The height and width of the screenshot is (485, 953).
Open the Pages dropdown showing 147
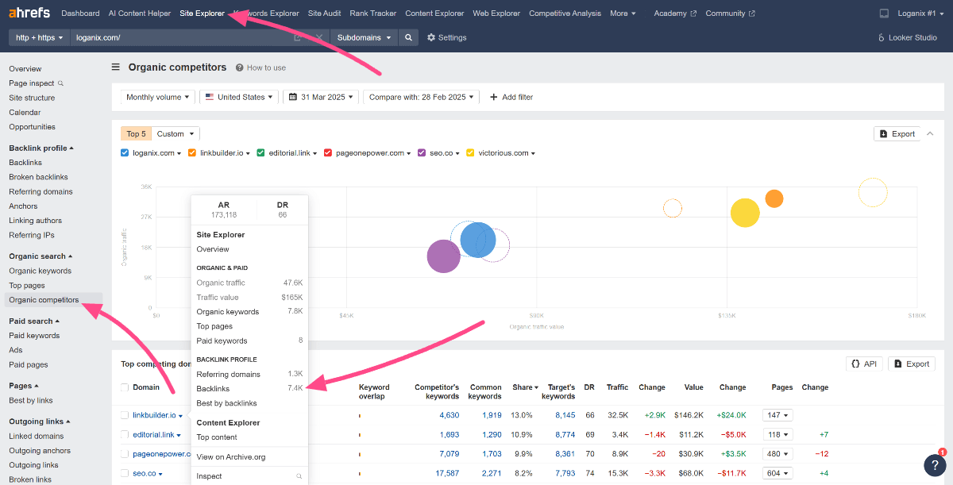[777, 415]
